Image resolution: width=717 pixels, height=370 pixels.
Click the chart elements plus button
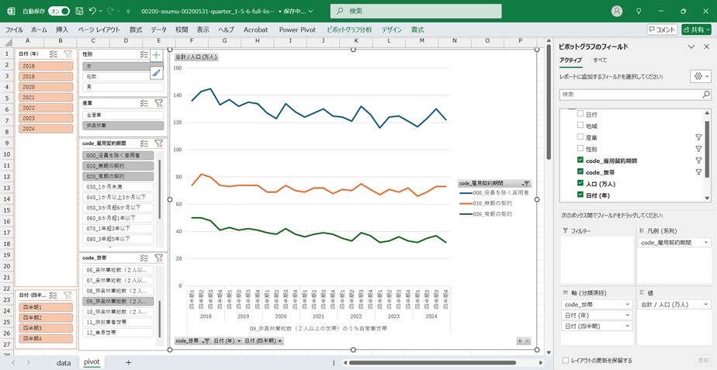[x=156, y=55]
